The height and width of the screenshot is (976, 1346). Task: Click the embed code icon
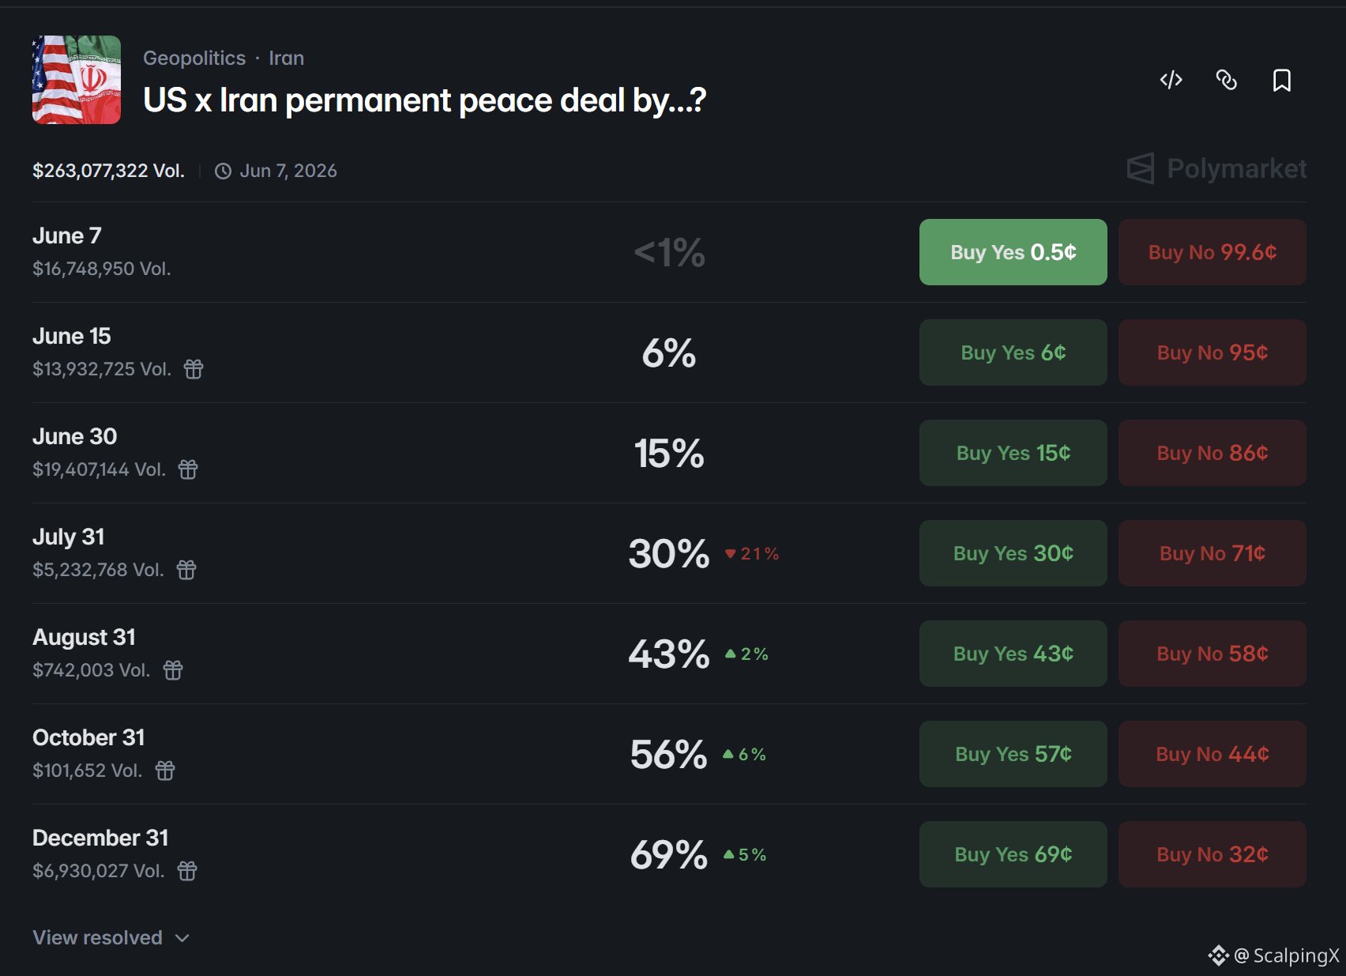coord(1171,80)
